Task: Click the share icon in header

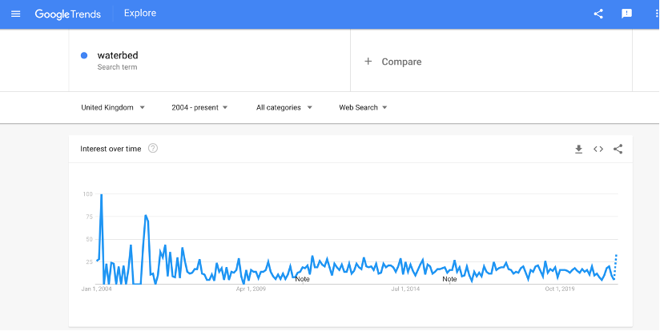Action: pyautogui.click(x=598, y=14)
